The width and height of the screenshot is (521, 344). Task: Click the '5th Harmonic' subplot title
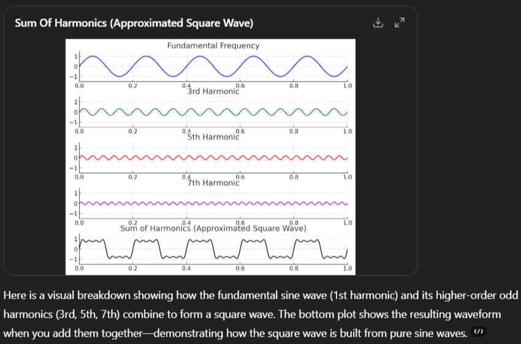tap(213, 137)
